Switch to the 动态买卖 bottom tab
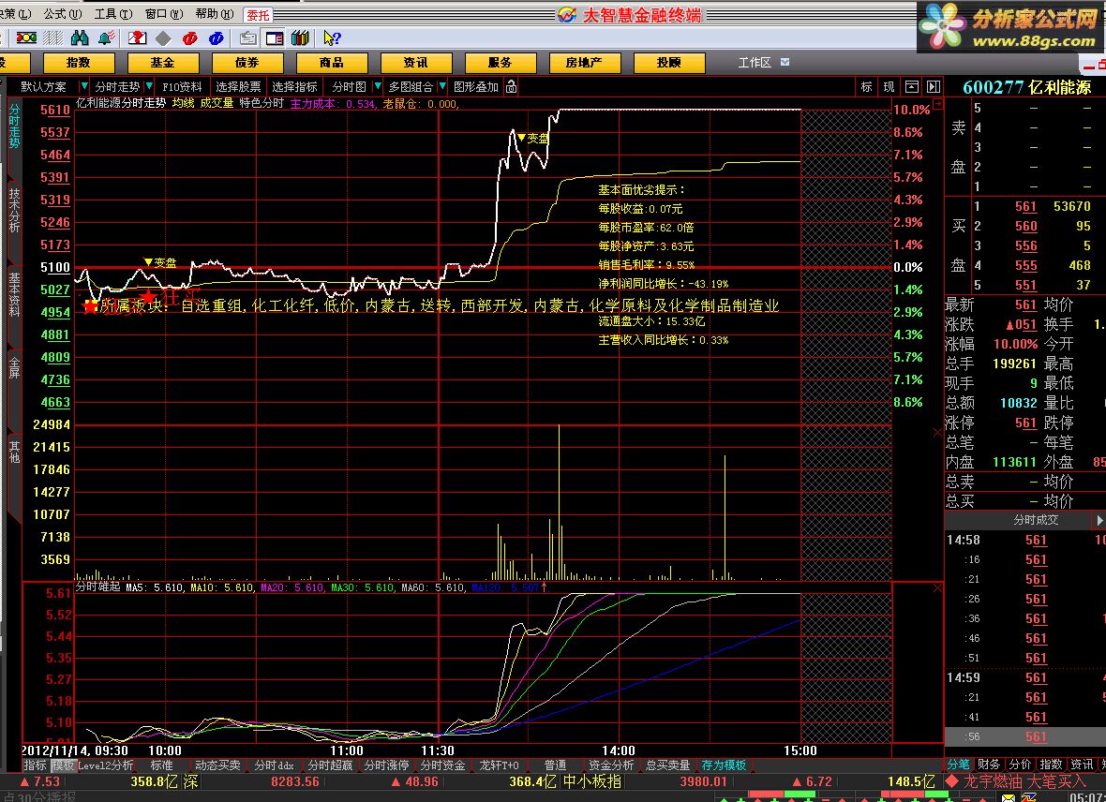The image size is (1106, 802). pos(218,765)
